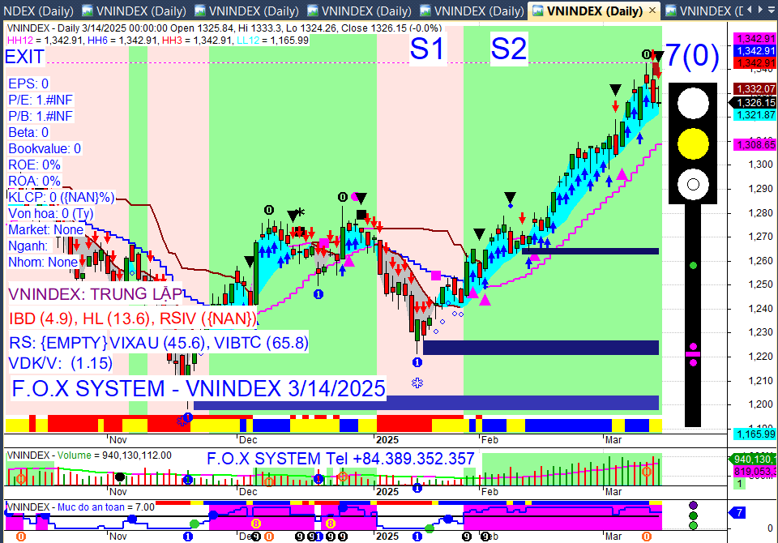Click 'Muc do an toan = 7.00' pane title
Viewport: 778px width, 543px height.
coord(105,507)
